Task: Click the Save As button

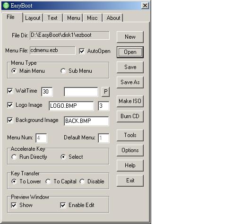Action: (130, 82)
